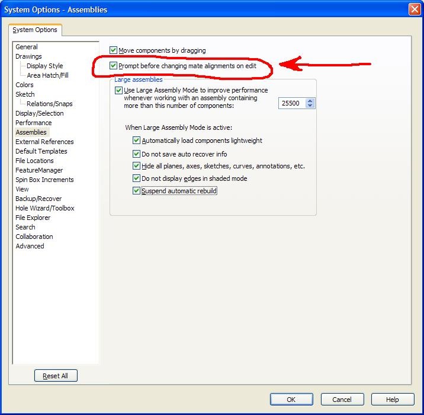Image resolution: width=424 pixels, height=415 pixels.
Task: Select the Assemblies category
Action: point(31,132)
